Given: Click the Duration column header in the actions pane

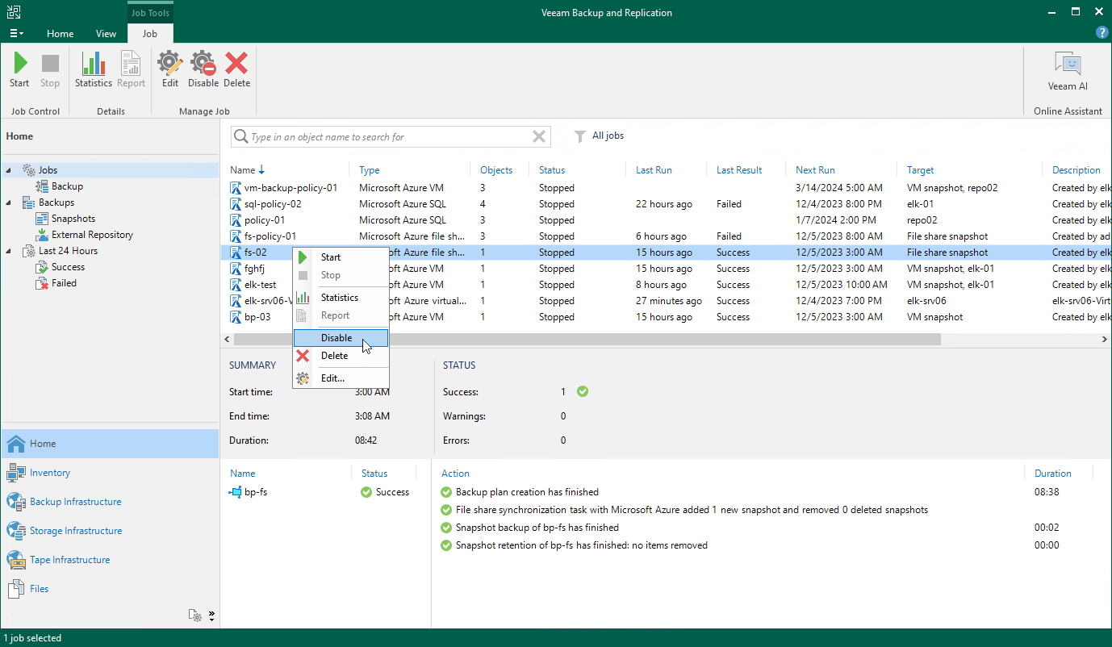Looking at the screenshot, I should pos(1053,474).
